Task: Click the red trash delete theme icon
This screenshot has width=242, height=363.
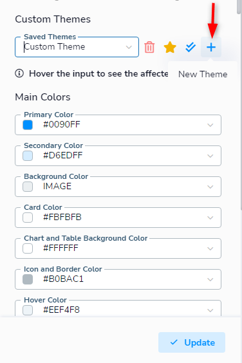Action: pyautogui.click(x=149, y=47)
